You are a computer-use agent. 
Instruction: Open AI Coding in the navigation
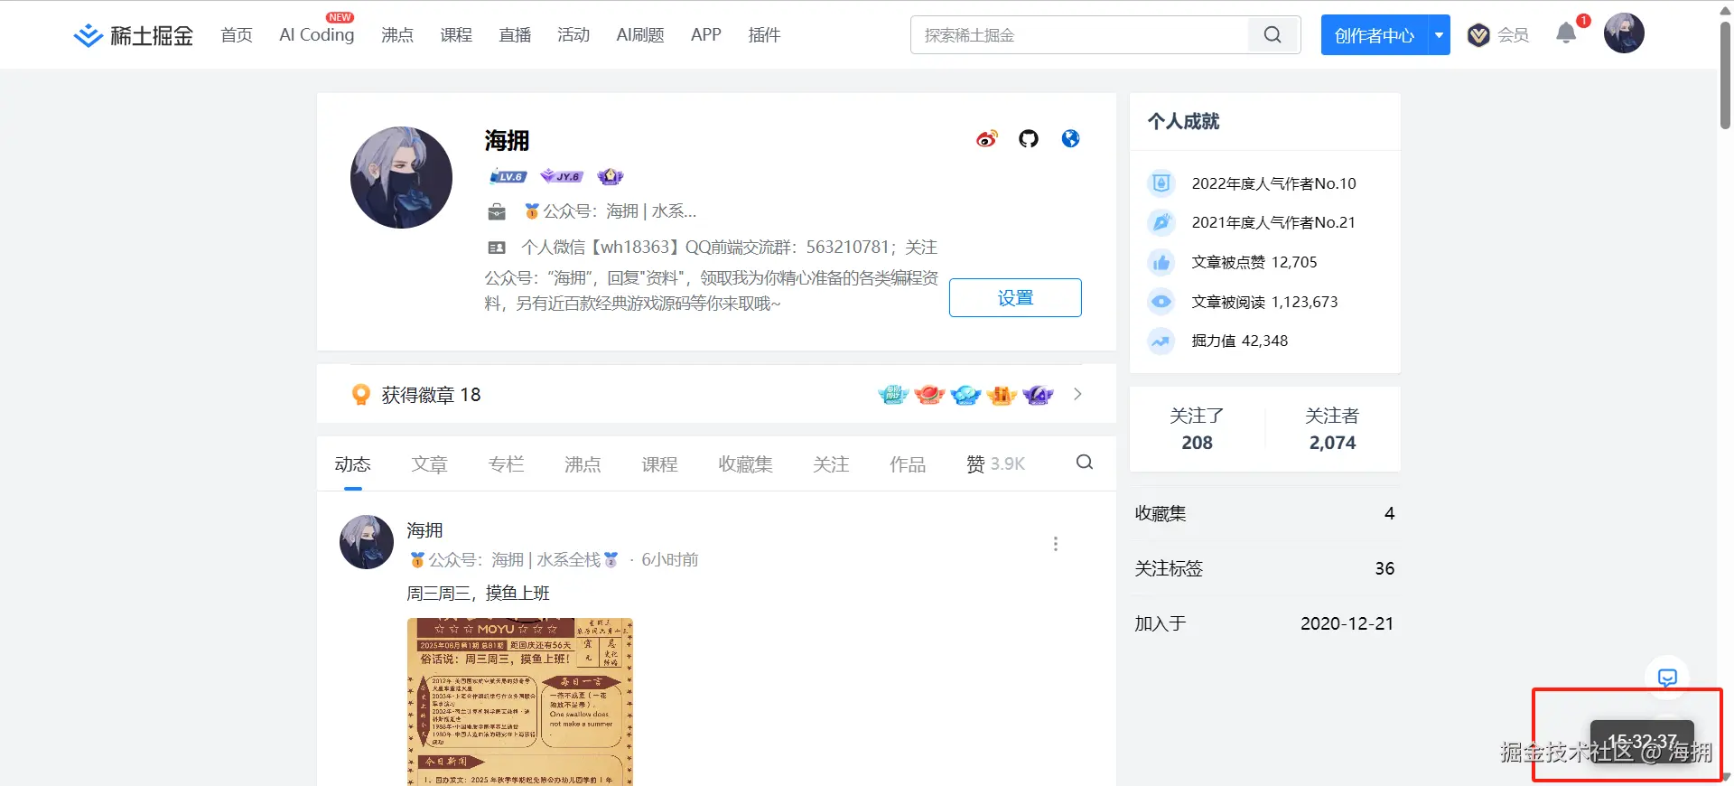pos(317,35)
